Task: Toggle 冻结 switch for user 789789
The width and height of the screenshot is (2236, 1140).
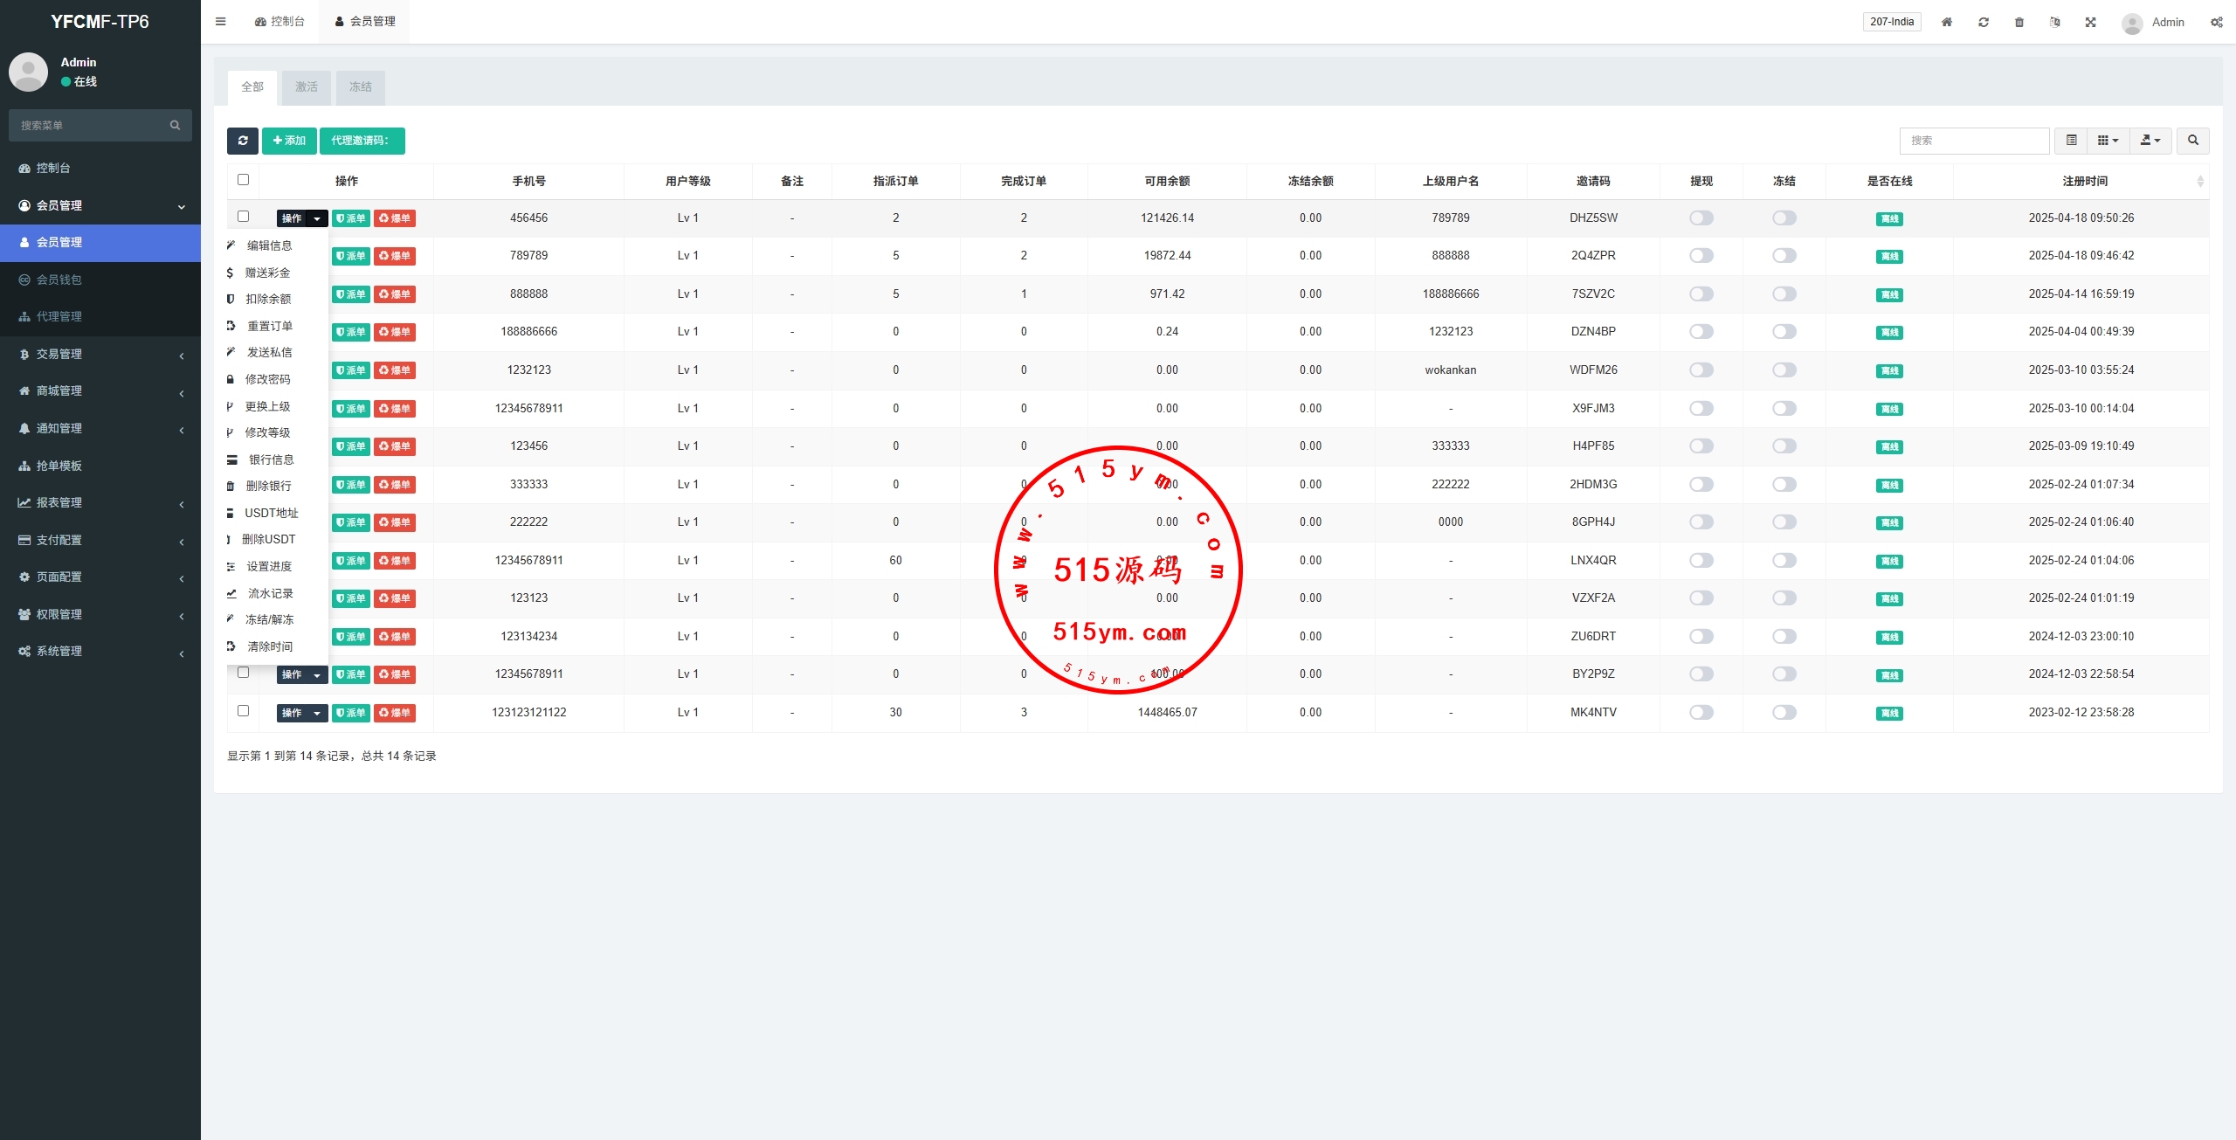Action: point(1784,256)
